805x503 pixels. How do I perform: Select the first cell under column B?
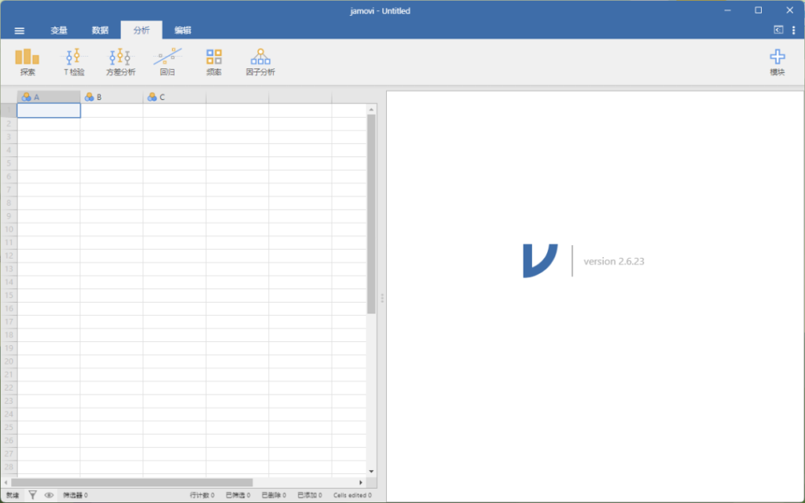112,111
